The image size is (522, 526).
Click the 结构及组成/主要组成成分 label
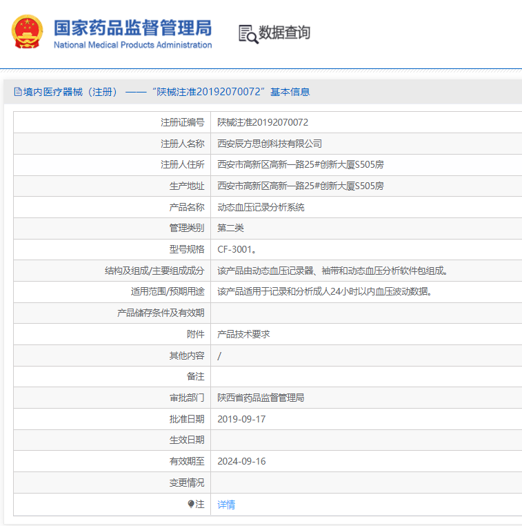[154, 271]
